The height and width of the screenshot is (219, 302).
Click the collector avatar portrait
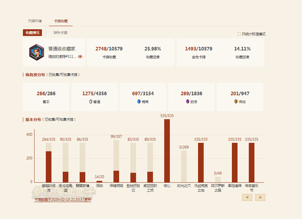coord(36,52)
